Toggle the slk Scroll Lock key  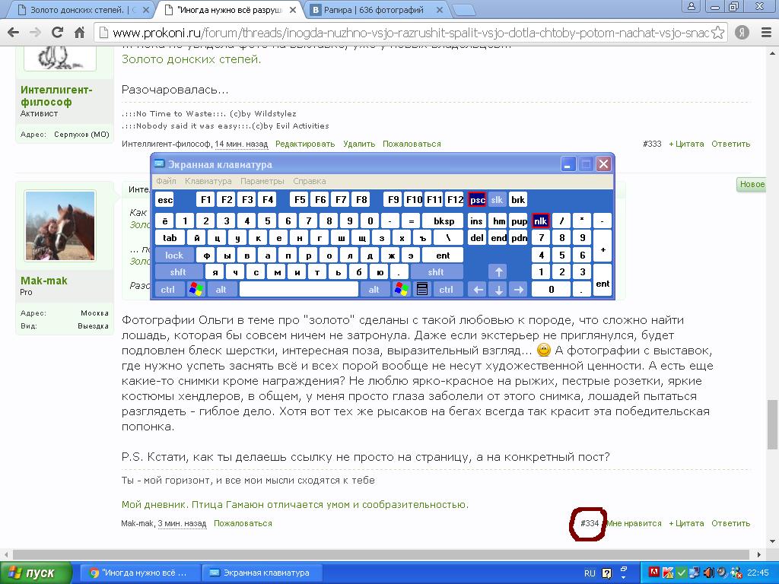[x=497, y=200]
